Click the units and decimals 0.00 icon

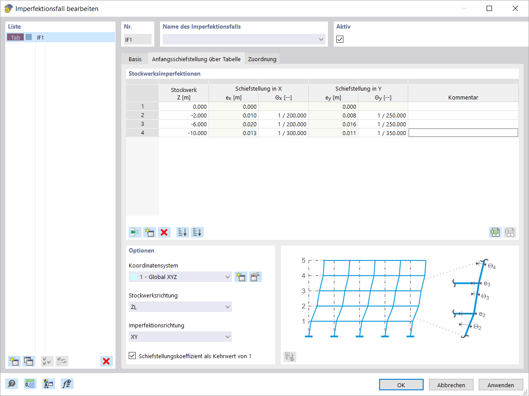tap(30, 384)
